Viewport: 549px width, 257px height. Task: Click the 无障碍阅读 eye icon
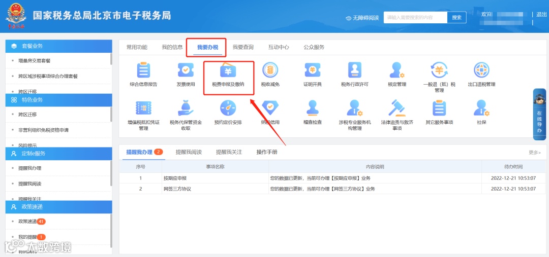tap(348, 18)
